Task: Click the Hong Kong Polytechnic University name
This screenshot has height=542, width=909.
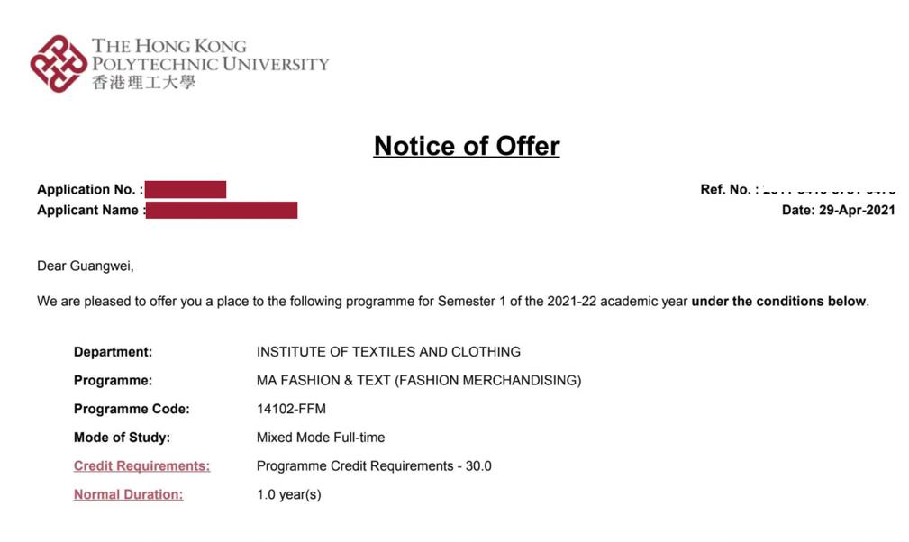Action: [210, 55]
